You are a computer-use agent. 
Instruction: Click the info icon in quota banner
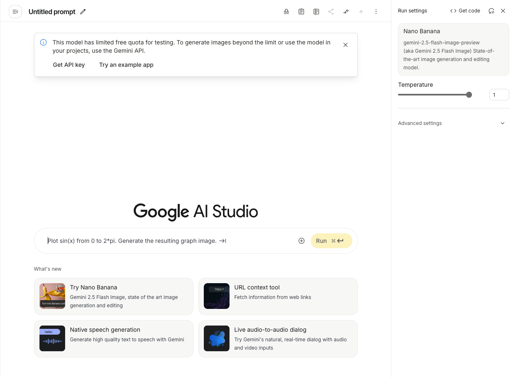point(43,42)
